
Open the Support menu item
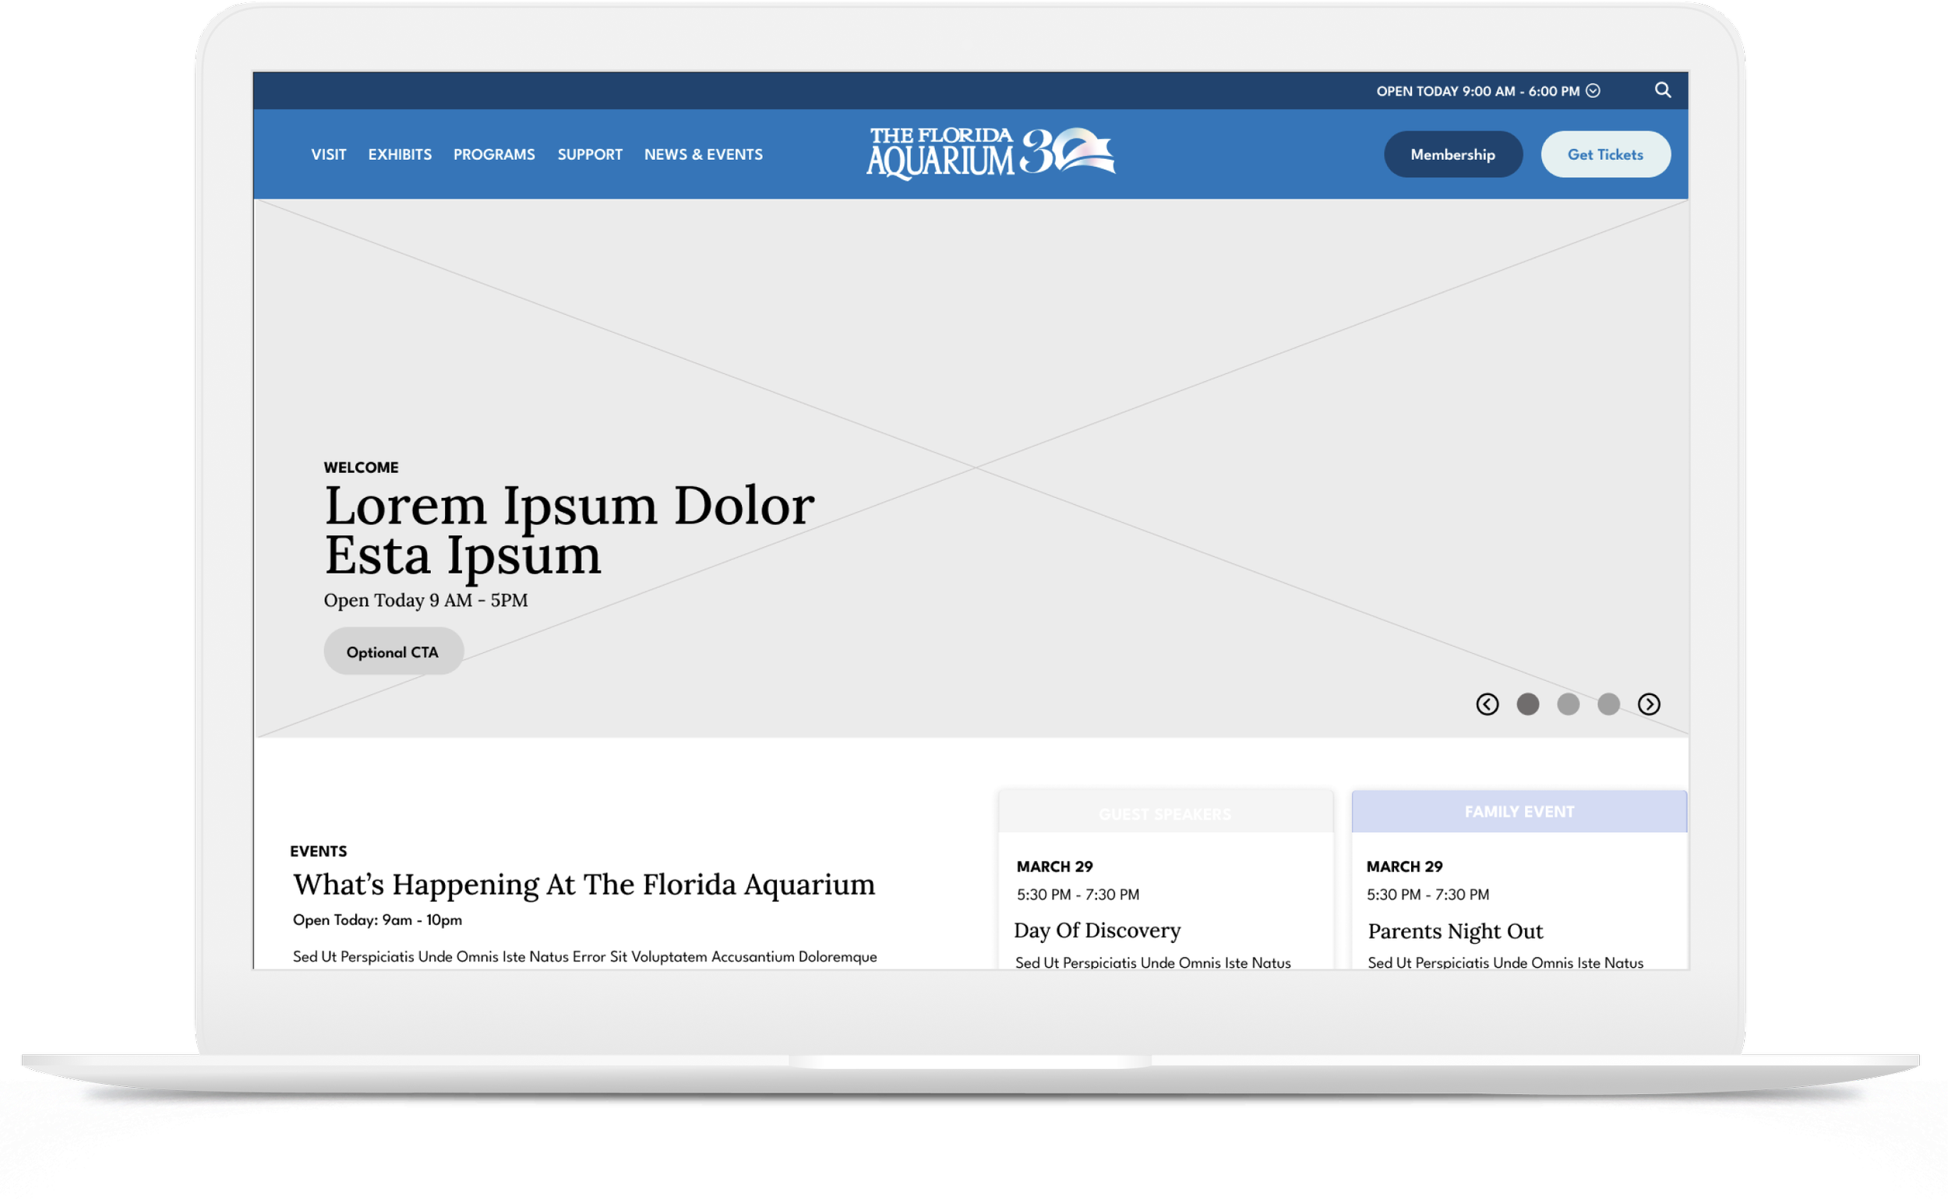point(590,154)
